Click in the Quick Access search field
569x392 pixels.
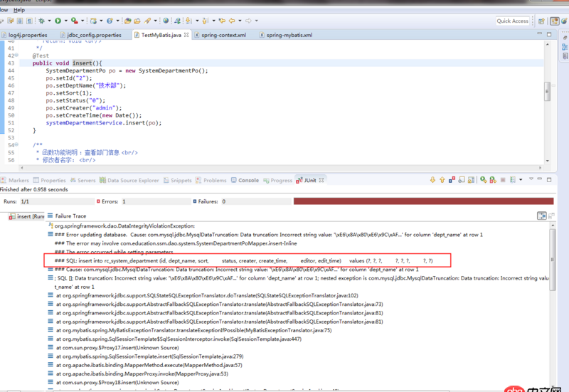point(512,21)
